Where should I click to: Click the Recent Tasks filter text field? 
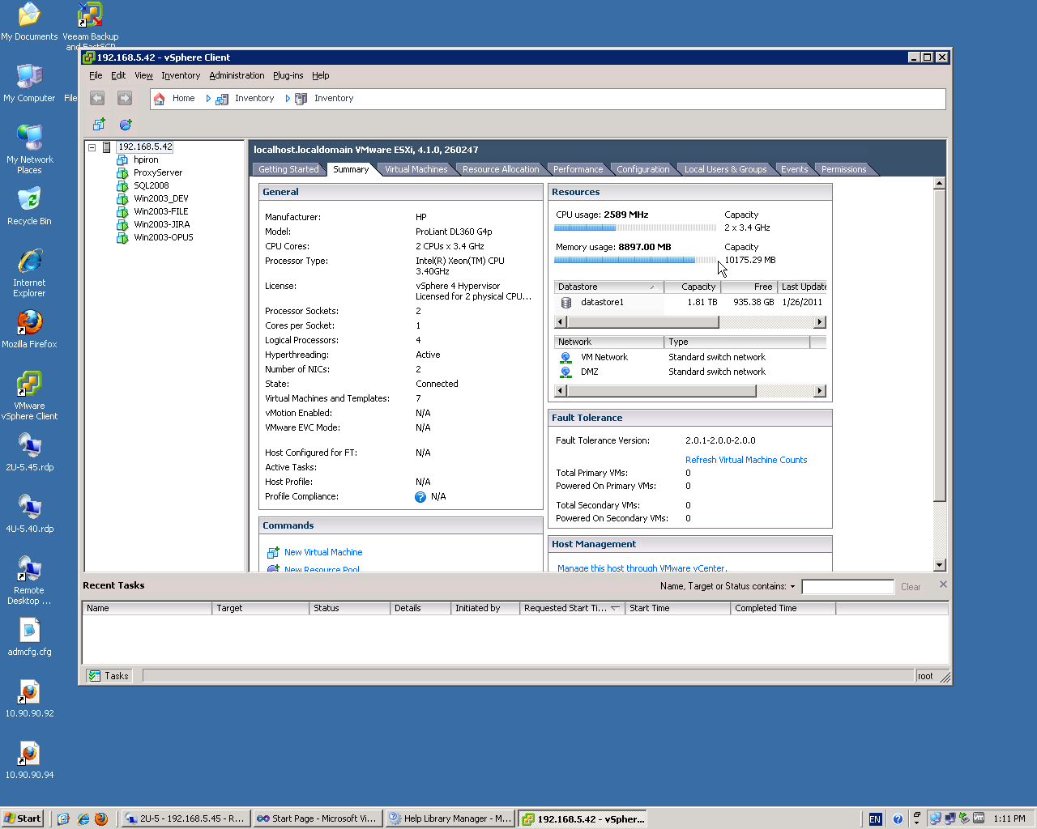point(847,587)
